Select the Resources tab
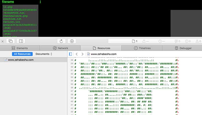 click(101, 48)
